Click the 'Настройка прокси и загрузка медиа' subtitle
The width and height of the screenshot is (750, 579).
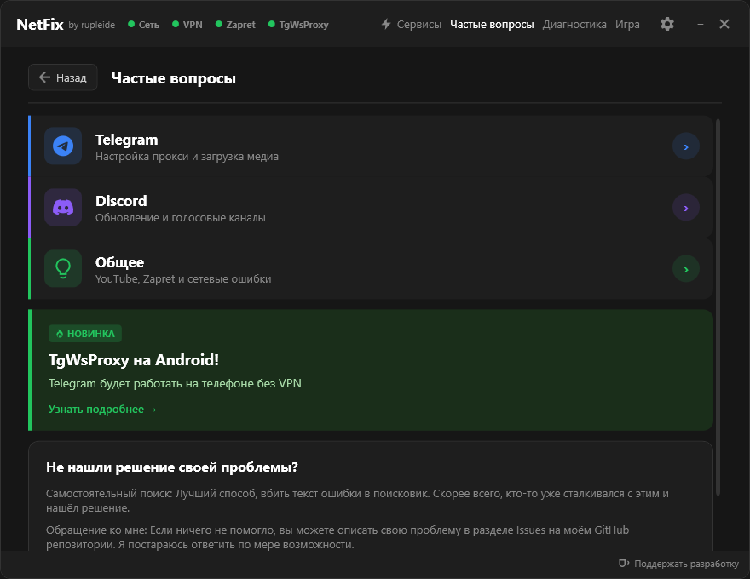[187, 156]
